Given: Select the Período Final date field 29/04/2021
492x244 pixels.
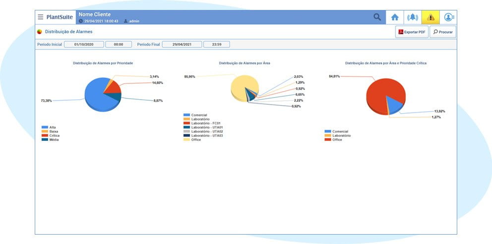Looking at the screenshot, I should tap(182, 45).
